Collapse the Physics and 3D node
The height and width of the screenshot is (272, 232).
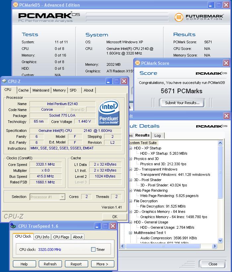(x=131, y=159)
